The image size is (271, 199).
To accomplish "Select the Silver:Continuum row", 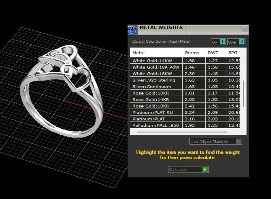I will coord(185,87).
